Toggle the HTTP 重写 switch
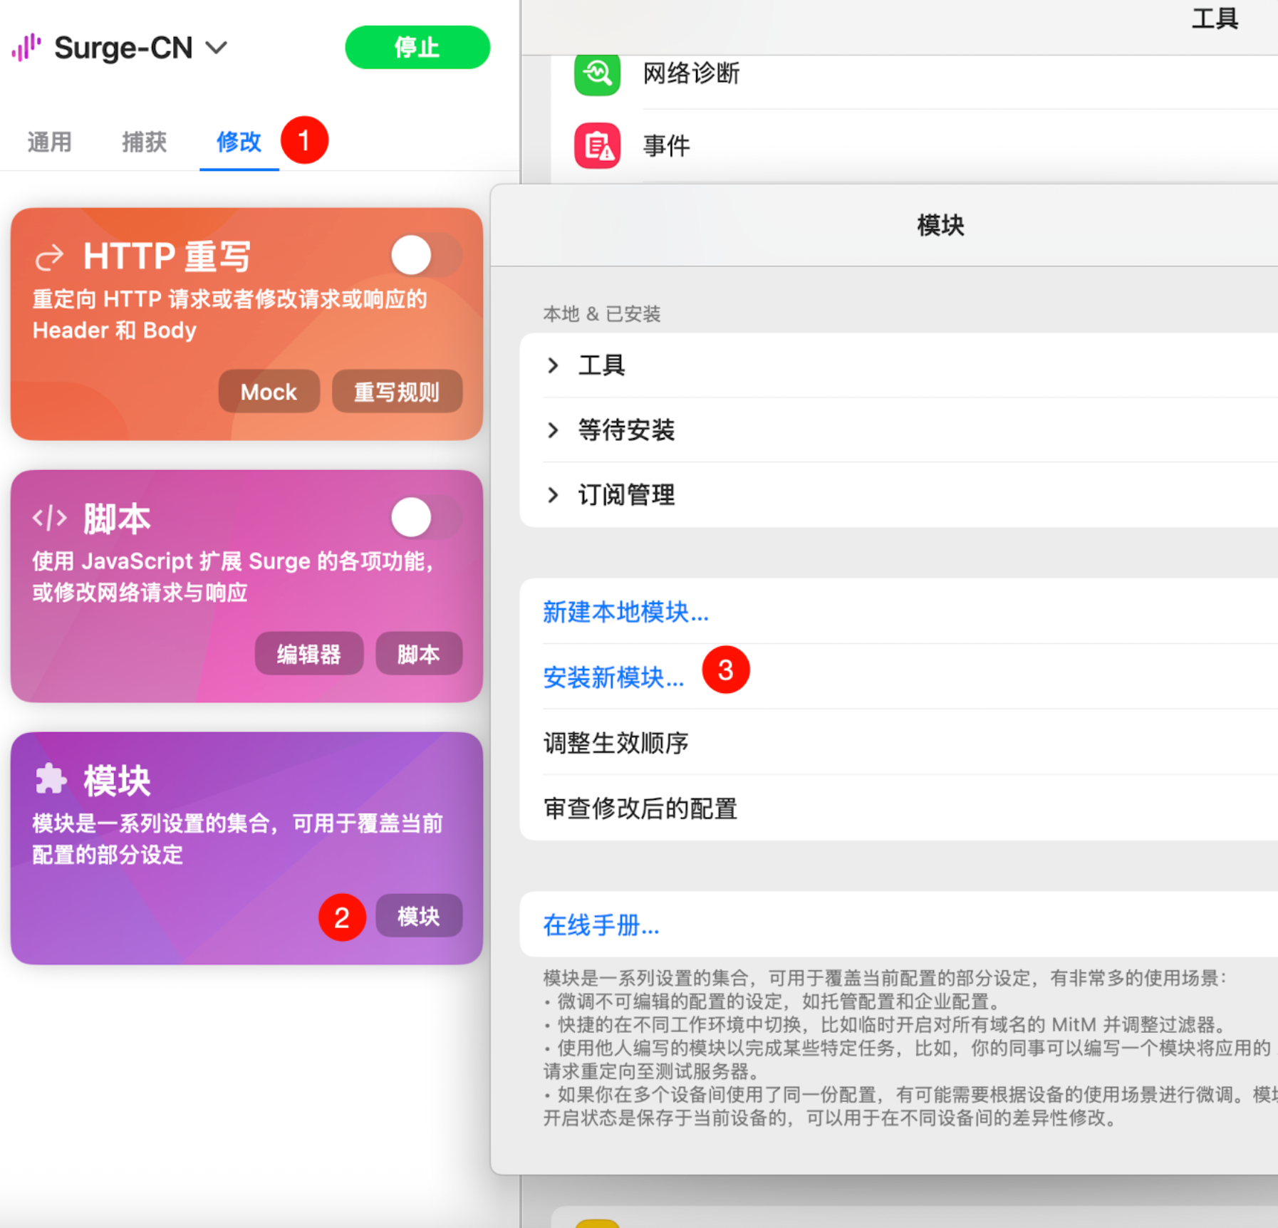1278x1228 pixels. 426,255
